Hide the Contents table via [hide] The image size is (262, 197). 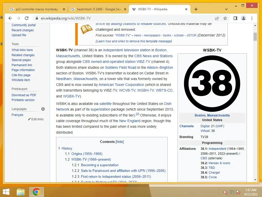[120, 142]
